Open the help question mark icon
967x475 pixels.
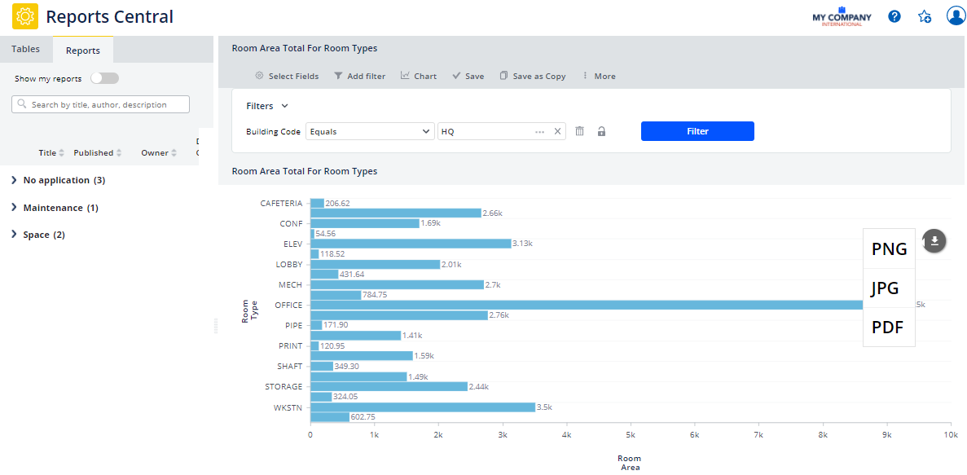coord(894,16)
